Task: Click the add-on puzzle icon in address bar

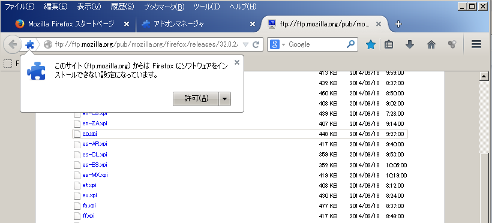Action: click(29, 44)
